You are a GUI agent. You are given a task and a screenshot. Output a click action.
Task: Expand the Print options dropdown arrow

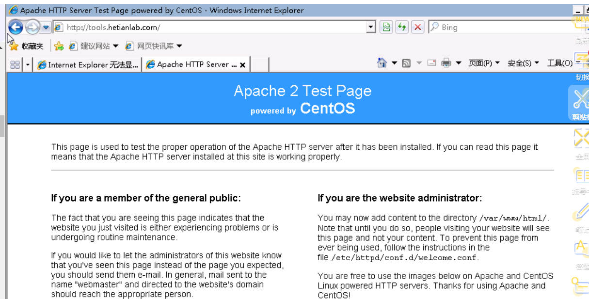pyautogui.click(x=458, y=63)
